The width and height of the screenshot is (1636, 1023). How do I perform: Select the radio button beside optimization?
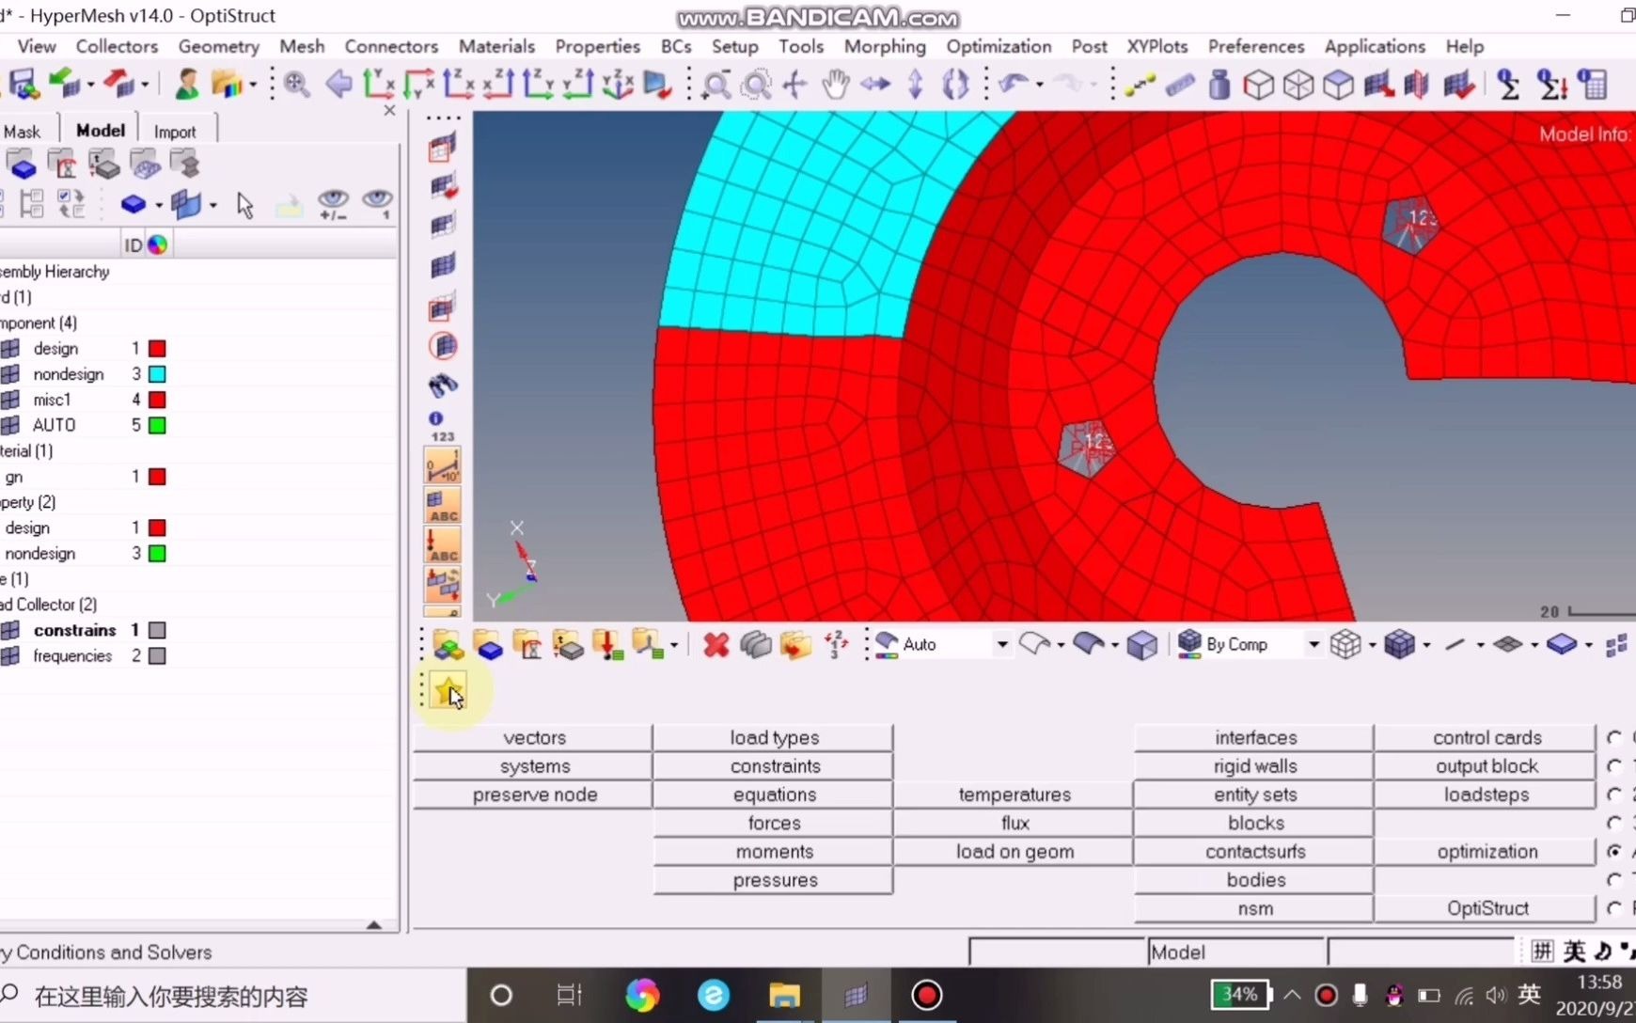coord(1614,851)
